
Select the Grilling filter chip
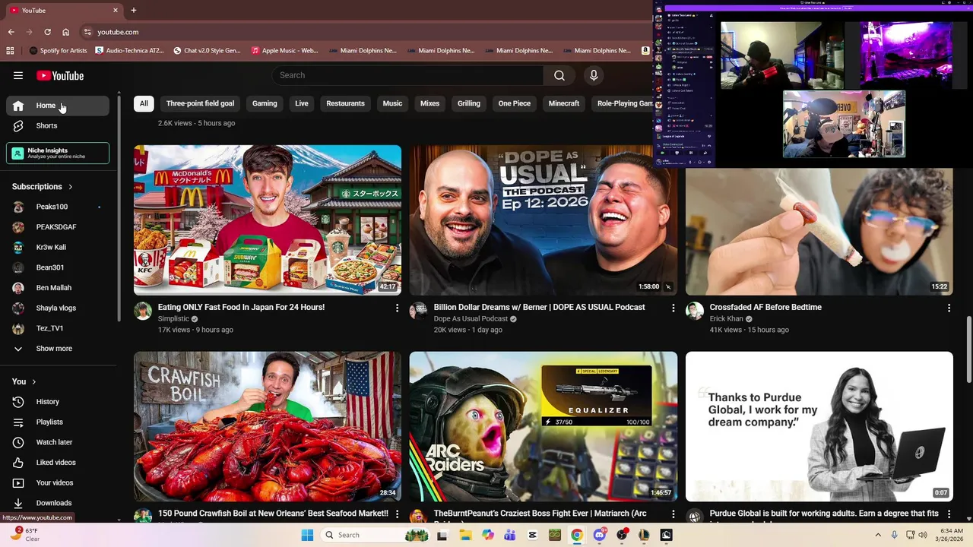[469, 103]
